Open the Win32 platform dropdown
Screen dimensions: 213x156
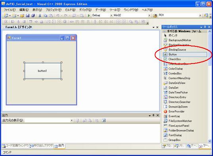tap(149, 15)
